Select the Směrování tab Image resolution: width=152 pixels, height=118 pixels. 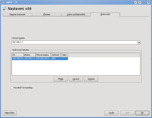[x=105, y=14]
